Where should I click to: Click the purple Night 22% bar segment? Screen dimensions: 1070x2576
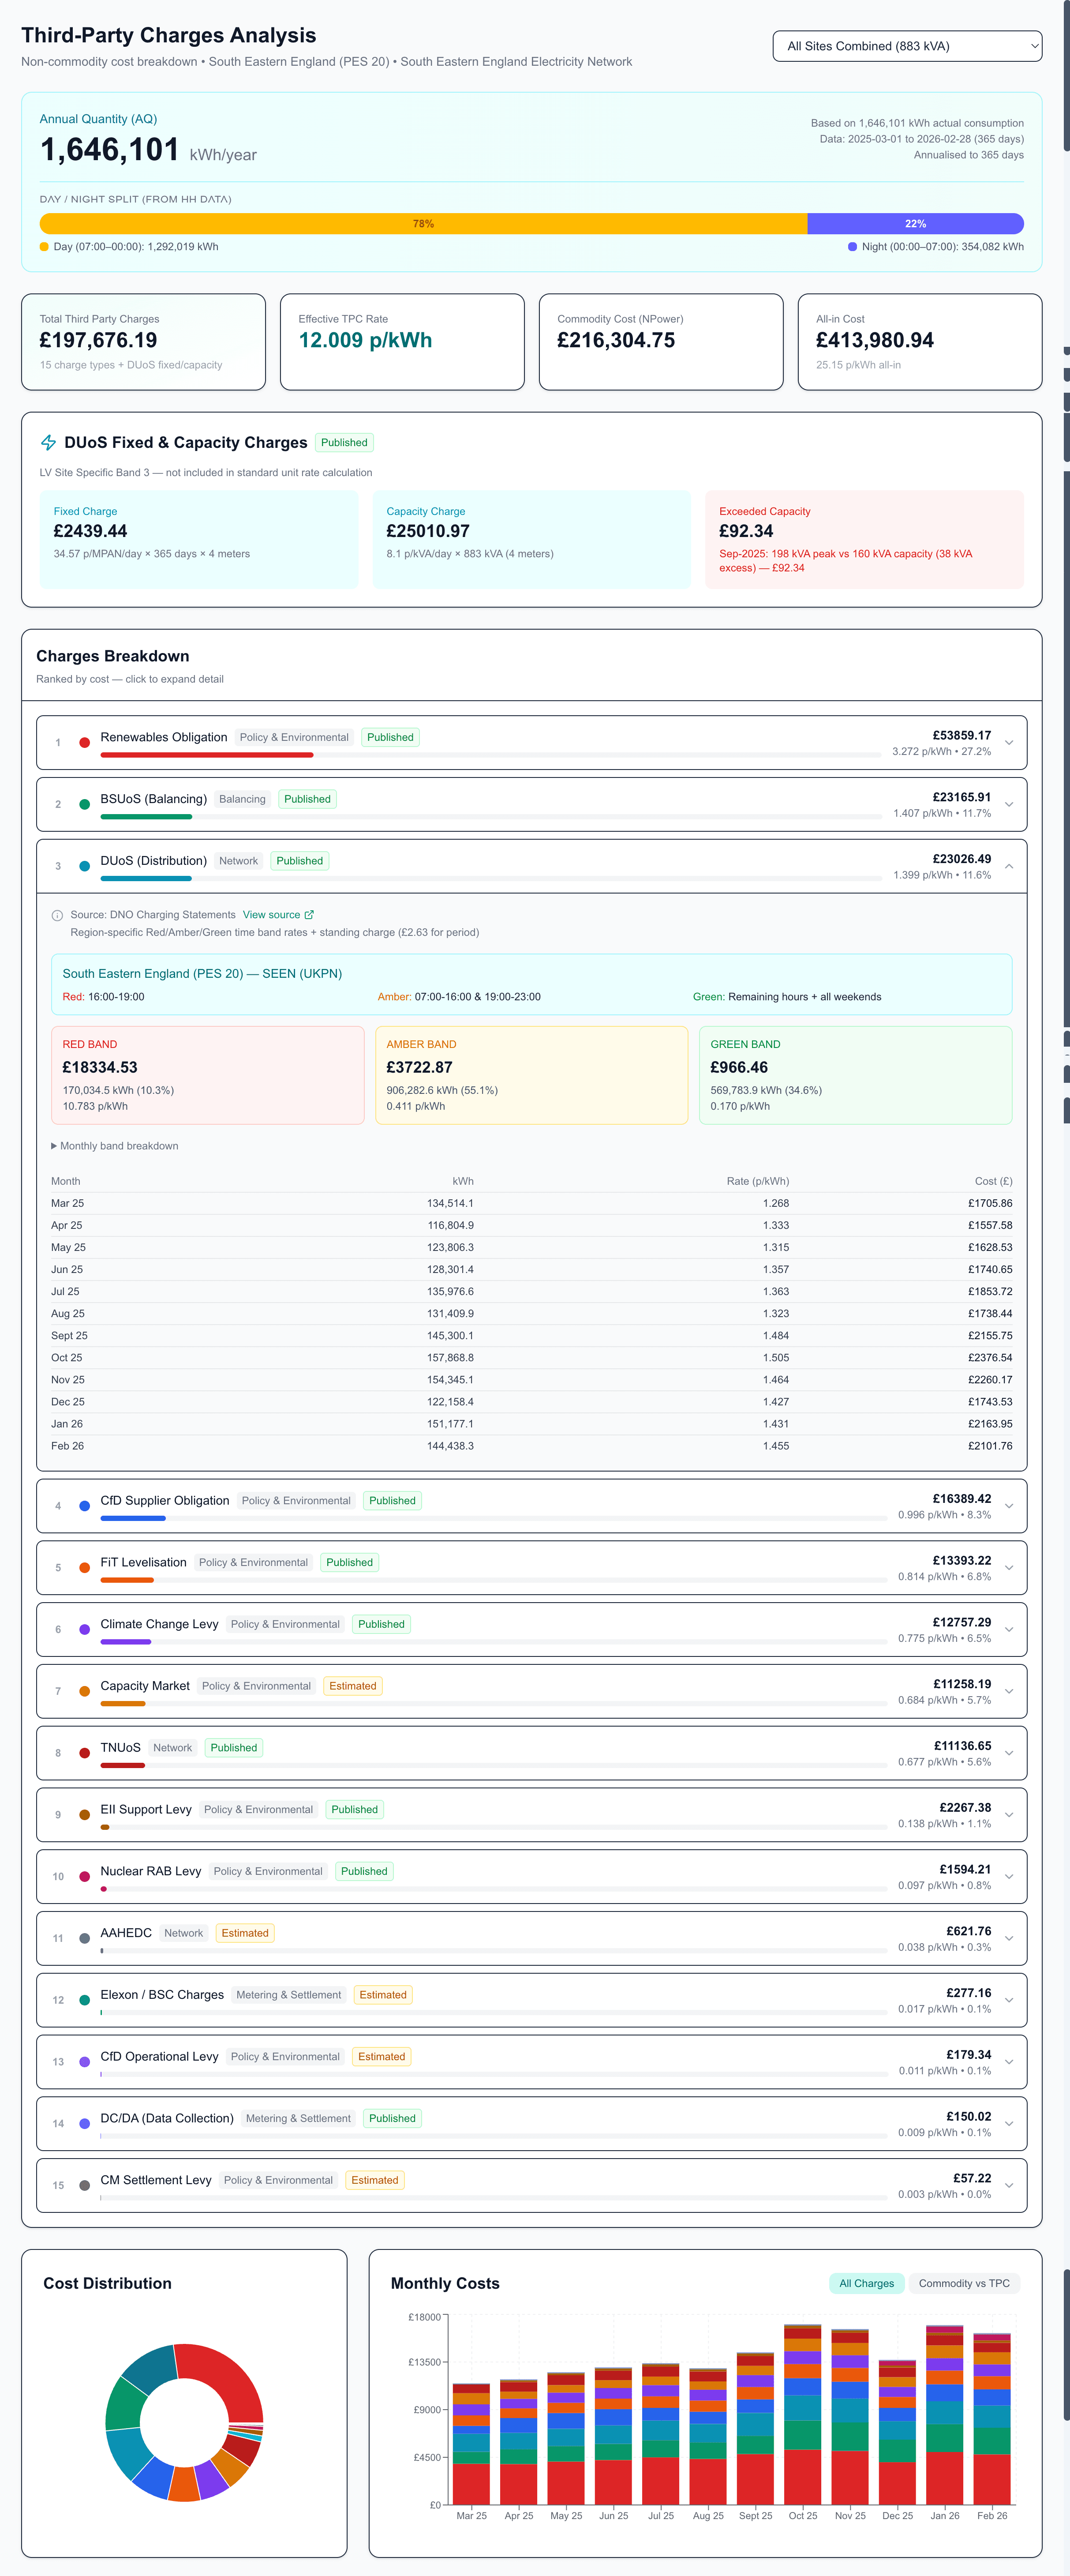click(x=915, y=224)
